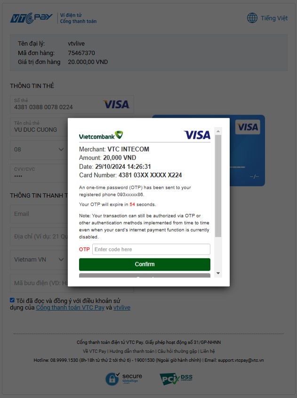This screenshot has width=297, height=398.
Task: Click the VTC Pay logo
Action: click(32, 18)
